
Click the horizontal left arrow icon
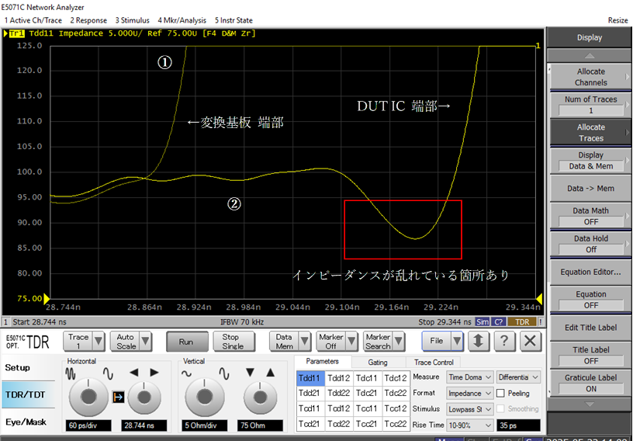(133, 373)
